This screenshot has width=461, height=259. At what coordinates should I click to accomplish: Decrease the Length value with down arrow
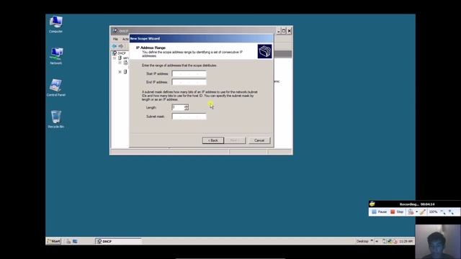click(187, 109)
